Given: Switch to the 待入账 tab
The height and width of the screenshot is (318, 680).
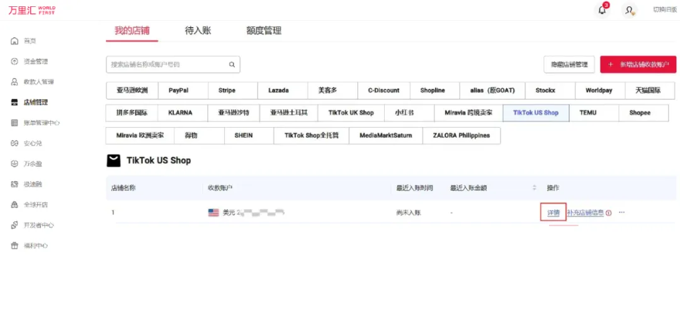Looking at the screenshot, I should click(198, 30).
